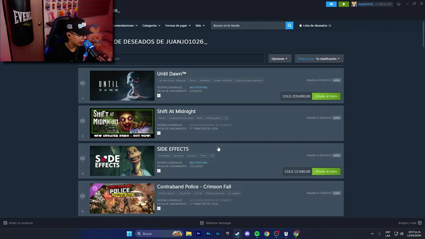Open the Until Dawn™ title link
Screen dimensions: 425x239
[x=172, y=74]
